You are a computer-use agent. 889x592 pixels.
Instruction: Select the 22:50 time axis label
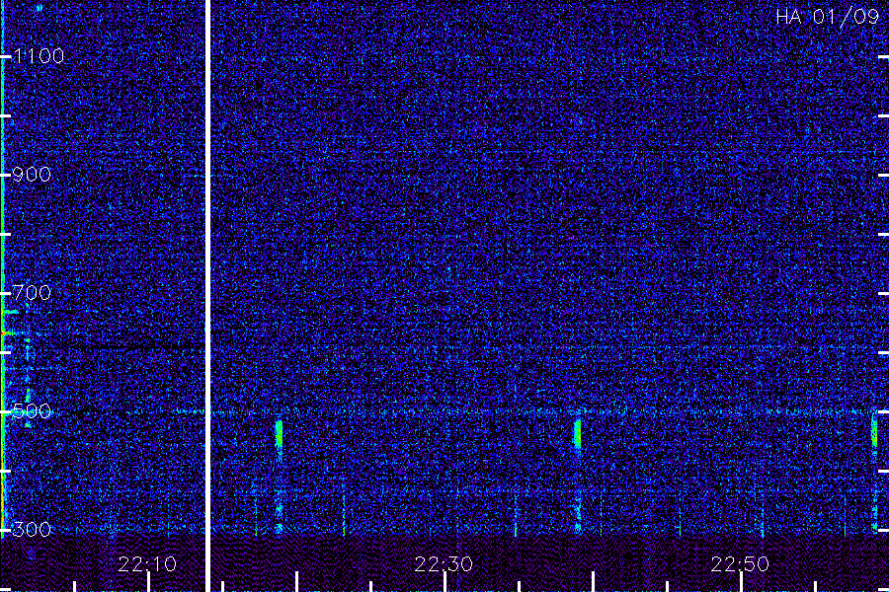[x=740, y=564]
